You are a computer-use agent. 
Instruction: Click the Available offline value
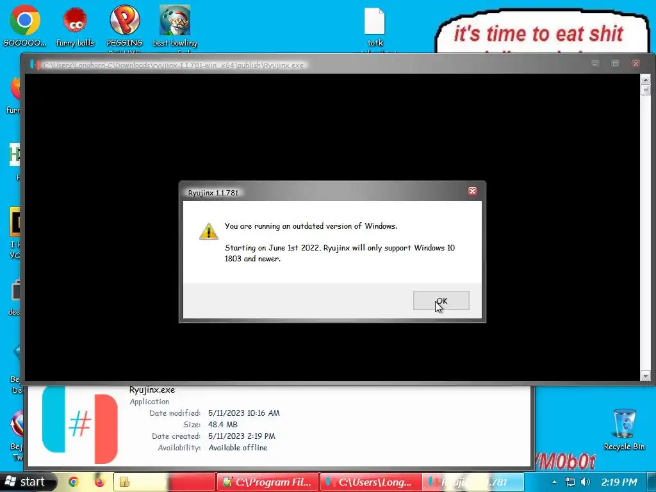pyautogui.click(x=238, y=447)
